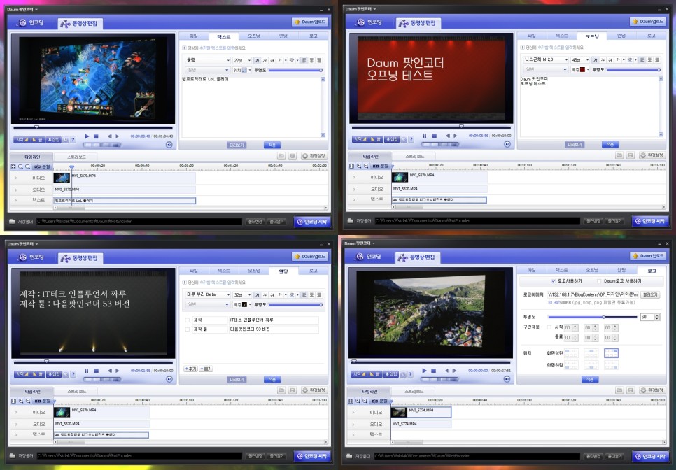This screenshot has height=470, width=676.
Task: Open the help question-mark icon in Text-tab window
Action: click(73, 140)
